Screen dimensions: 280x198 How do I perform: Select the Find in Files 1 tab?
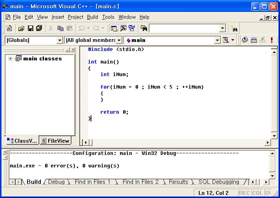point(93,182)
